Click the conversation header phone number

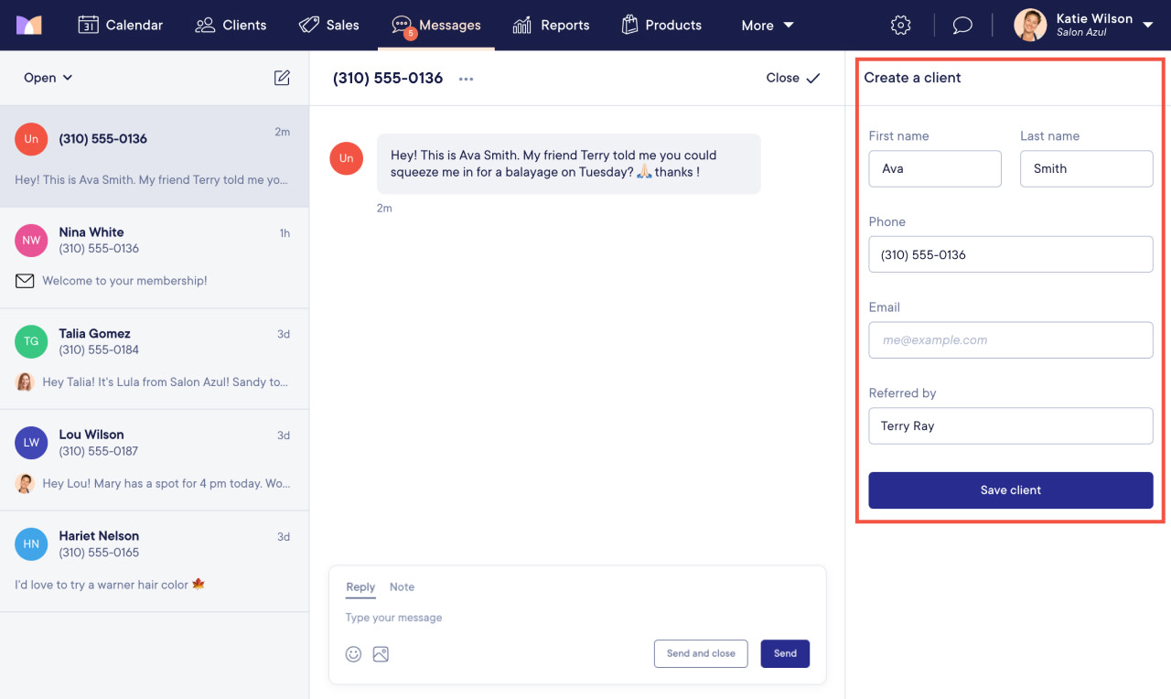pos(388,78)
